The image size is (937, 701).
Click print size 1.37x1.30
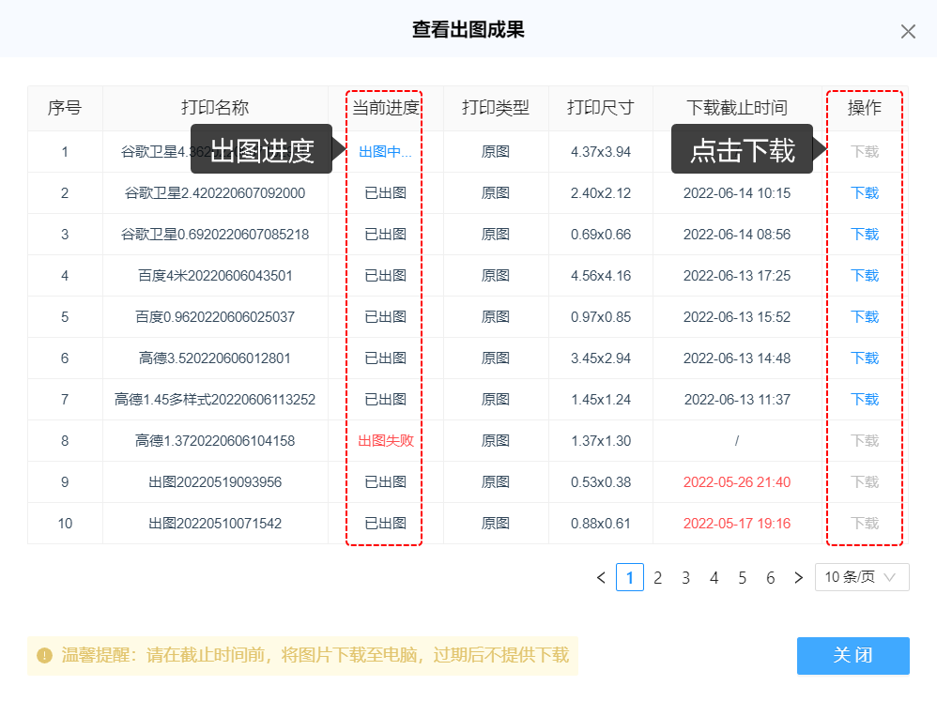(601, 441)
